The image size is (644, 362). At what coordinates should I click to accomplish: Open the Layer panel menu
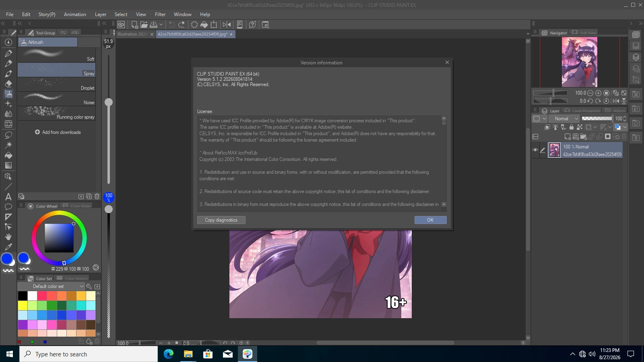535,110
